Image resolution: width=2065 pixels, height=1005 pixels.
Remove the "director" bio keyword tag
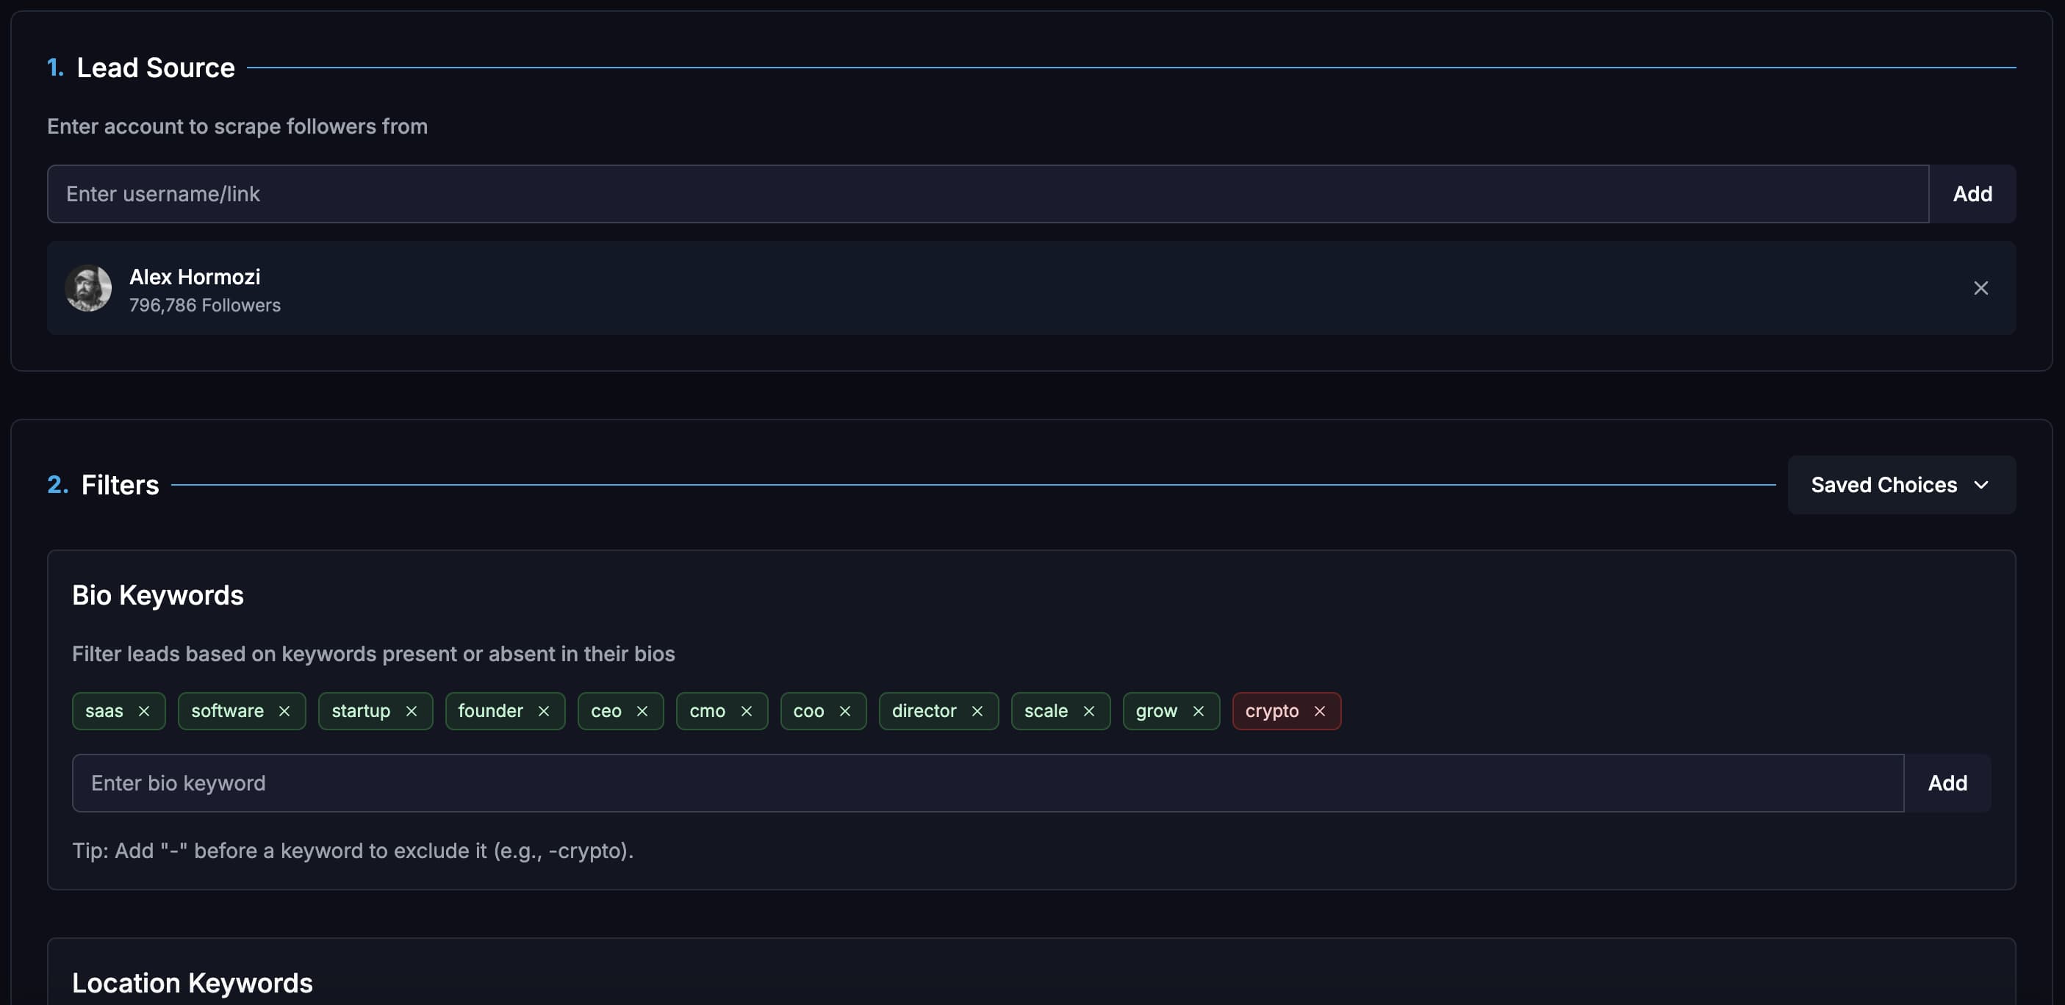(x=978, y=711)
